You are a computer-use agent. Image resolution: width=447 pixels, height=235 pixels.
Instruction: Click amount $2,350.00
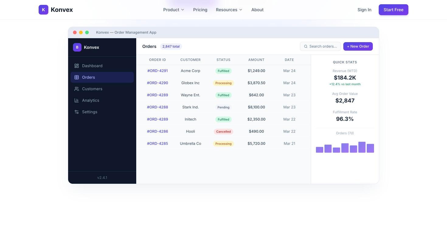tap(256, 119)
